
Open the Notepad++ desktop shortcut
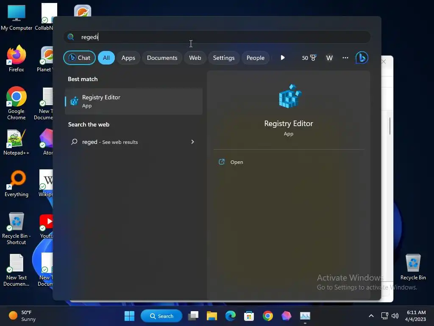coord(17,142)
